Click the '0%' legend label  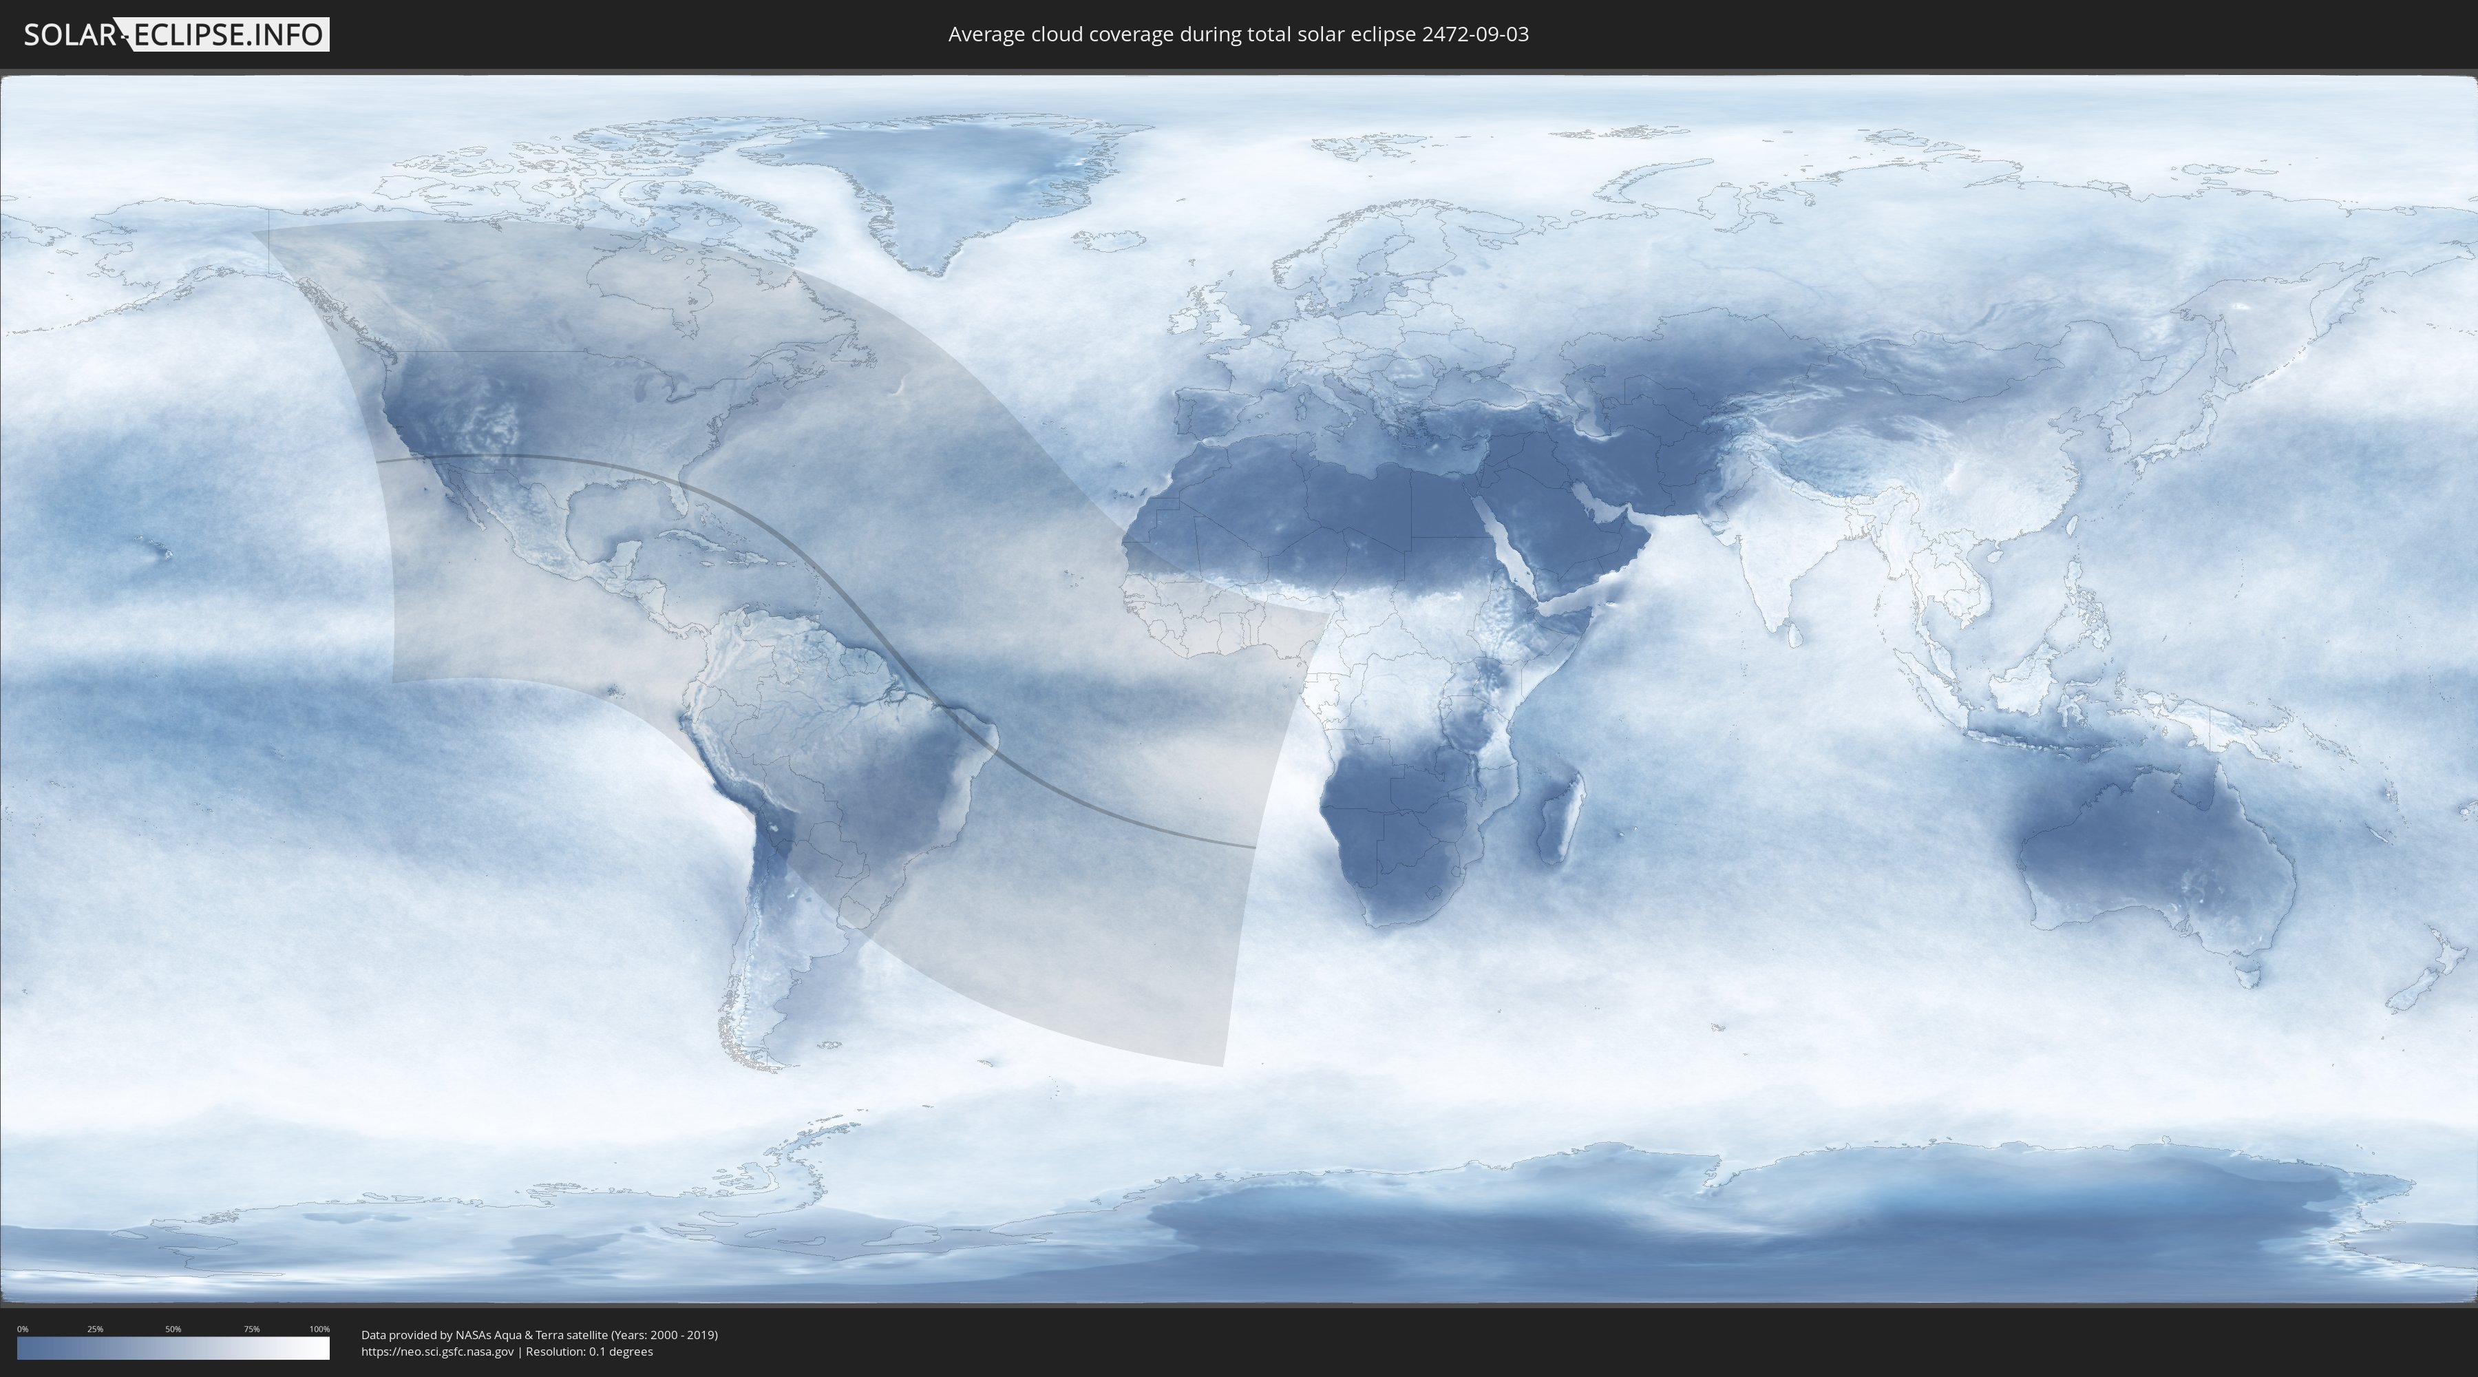tap(23, 1329)
